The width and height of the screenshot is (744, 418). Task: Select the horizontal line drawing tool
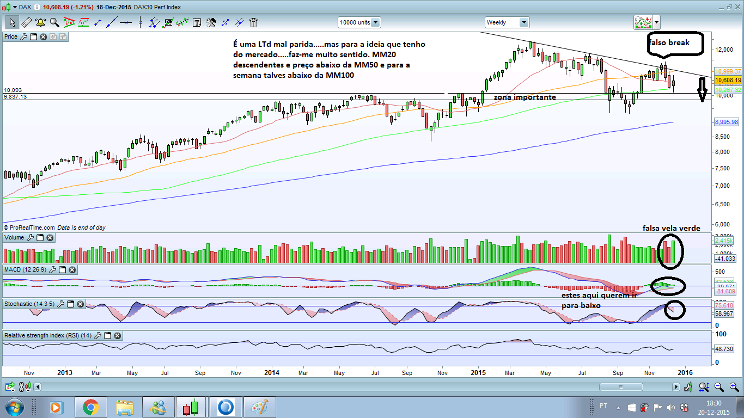pos(126,22)
